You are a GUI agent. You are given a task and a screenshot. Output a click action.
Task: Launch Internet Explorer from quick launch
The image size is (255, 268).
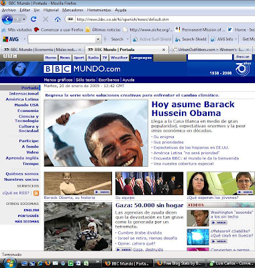tap(40, 263)
